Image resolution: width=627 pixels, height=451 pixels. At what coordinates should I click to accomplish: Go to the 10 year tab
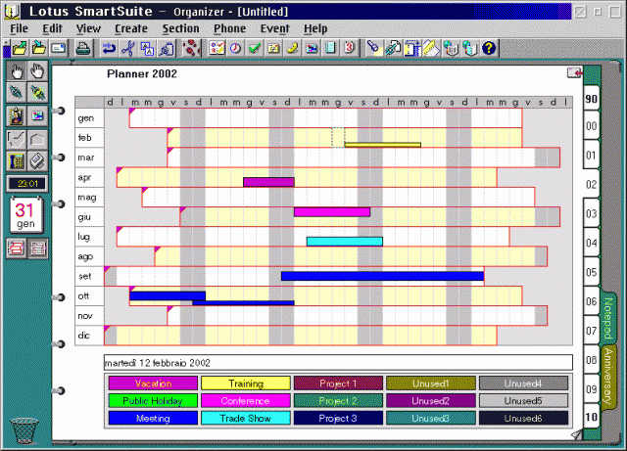(592, 417)
